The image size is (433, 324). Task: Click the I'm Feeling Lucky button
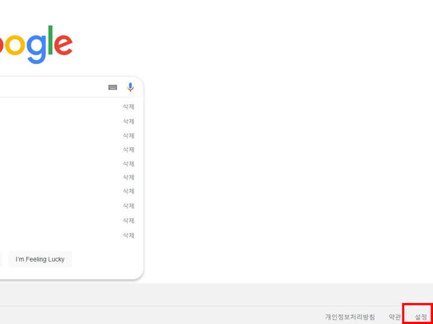click(40, 259)
